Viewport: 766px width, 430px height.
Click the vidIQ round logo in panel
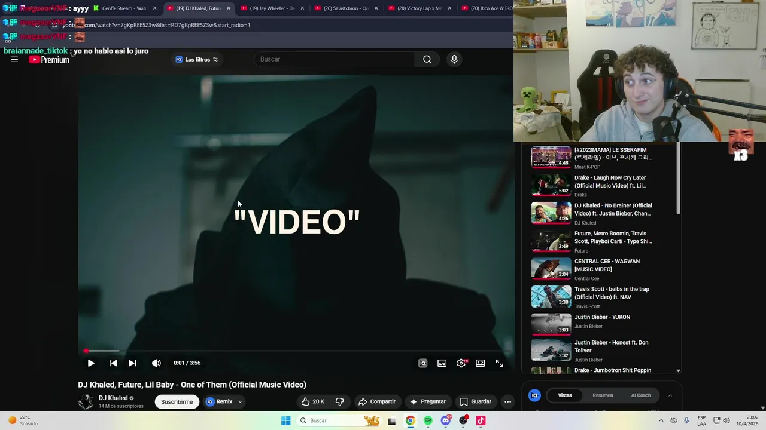(535, 395)
